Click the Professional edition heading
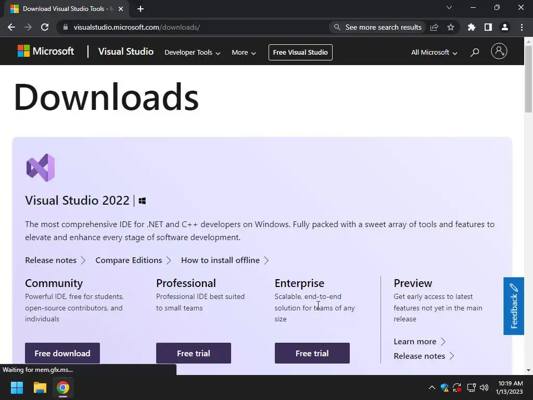Image resolution: width=533 pixels, height=400 pixels. click(186, 283)
